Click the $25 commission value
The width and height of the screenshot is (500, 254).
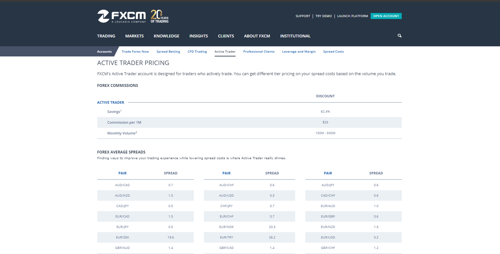point(325,122)
